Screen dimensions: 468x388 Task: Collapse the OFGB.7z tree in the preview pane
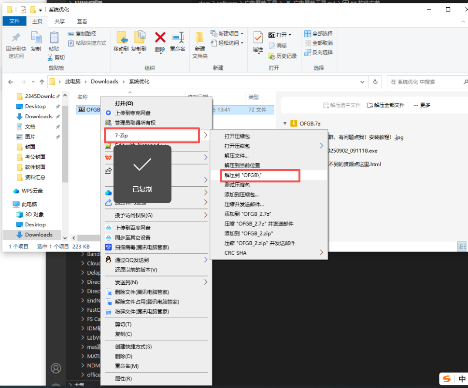(285, 124)
